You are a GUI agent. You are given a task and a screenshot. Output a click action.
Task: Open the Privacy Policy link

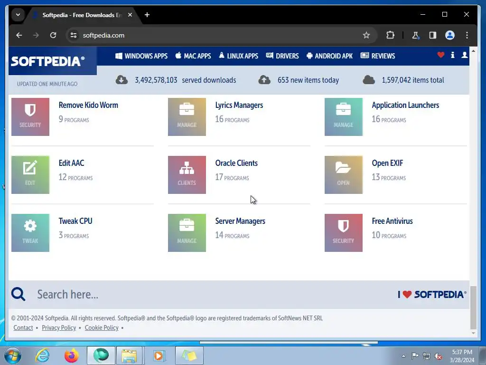[x=59, y=328]
